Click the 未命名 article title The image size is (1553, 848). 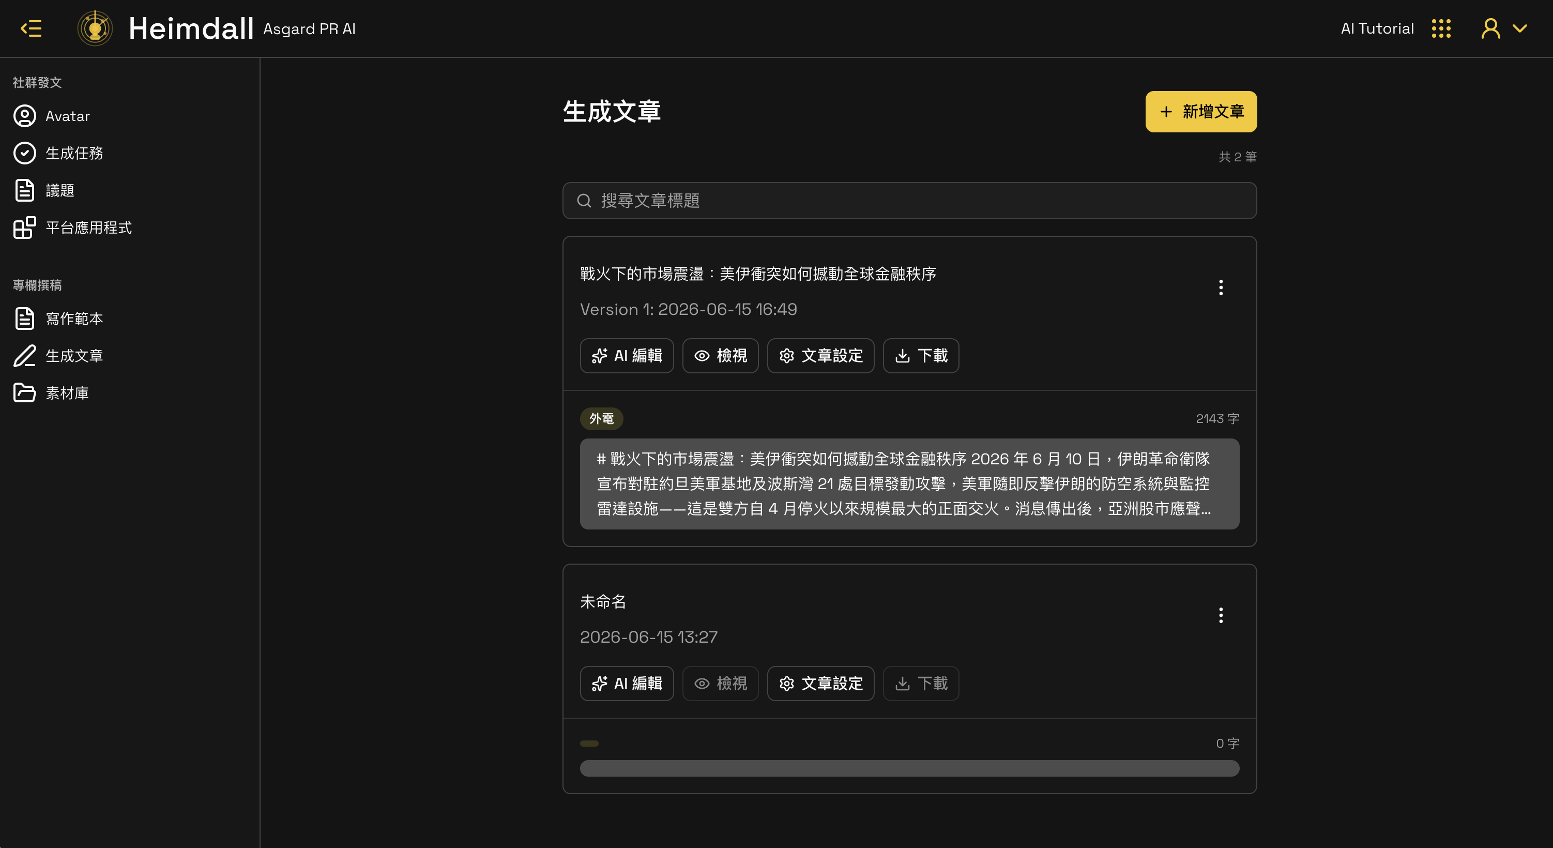point(603,601)
